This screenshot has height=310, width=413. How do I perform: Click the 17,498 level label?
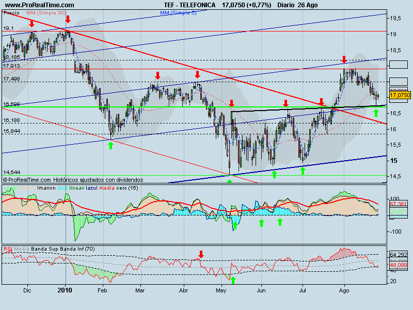pos(11,79)
